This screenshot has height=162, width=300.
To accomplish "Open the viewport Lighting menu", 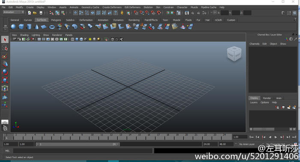I will point(36,35).
